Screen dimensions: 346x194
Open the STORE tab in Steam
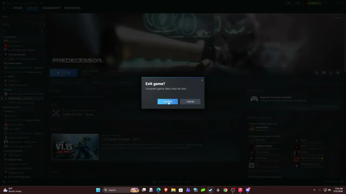click(x=18, y=8)
